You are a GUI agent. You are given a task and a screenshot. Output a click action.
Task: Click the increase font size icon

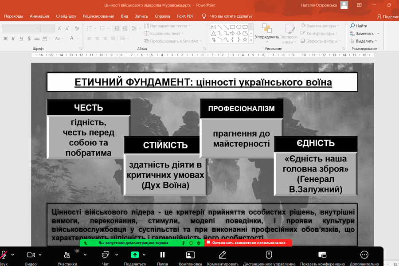point(59,28)
